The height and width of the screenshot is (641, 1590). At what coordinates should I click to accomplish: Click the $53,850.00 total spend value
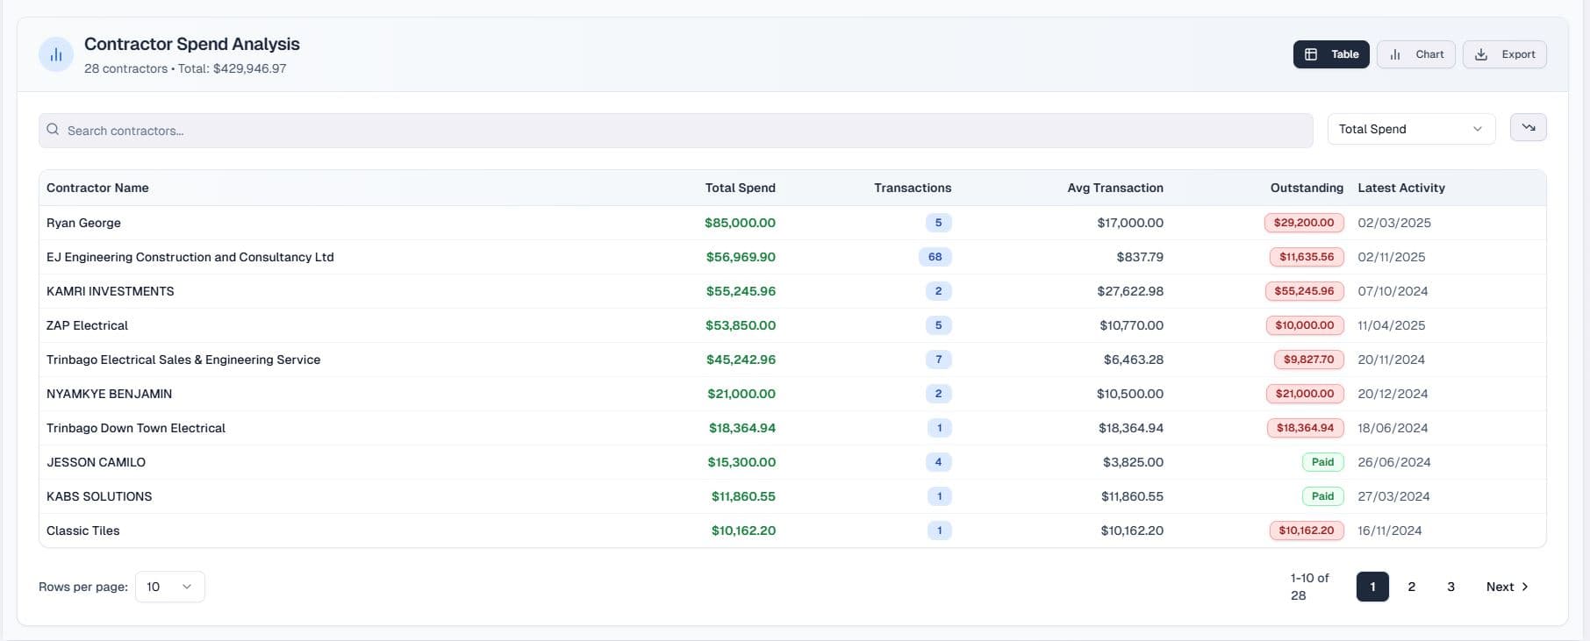741,325
